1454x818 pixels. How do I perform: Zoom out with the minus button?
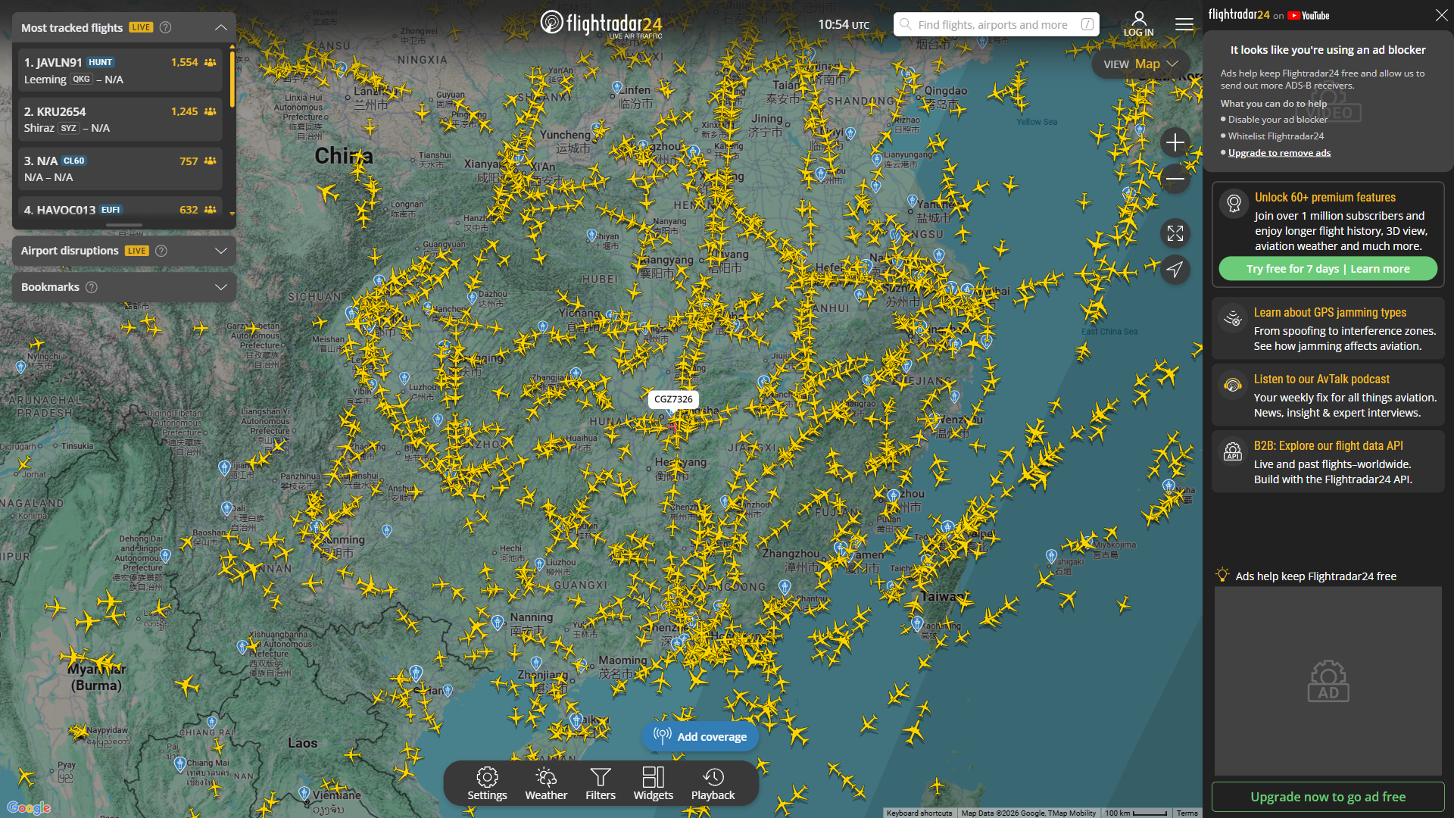click(1175, 179)
